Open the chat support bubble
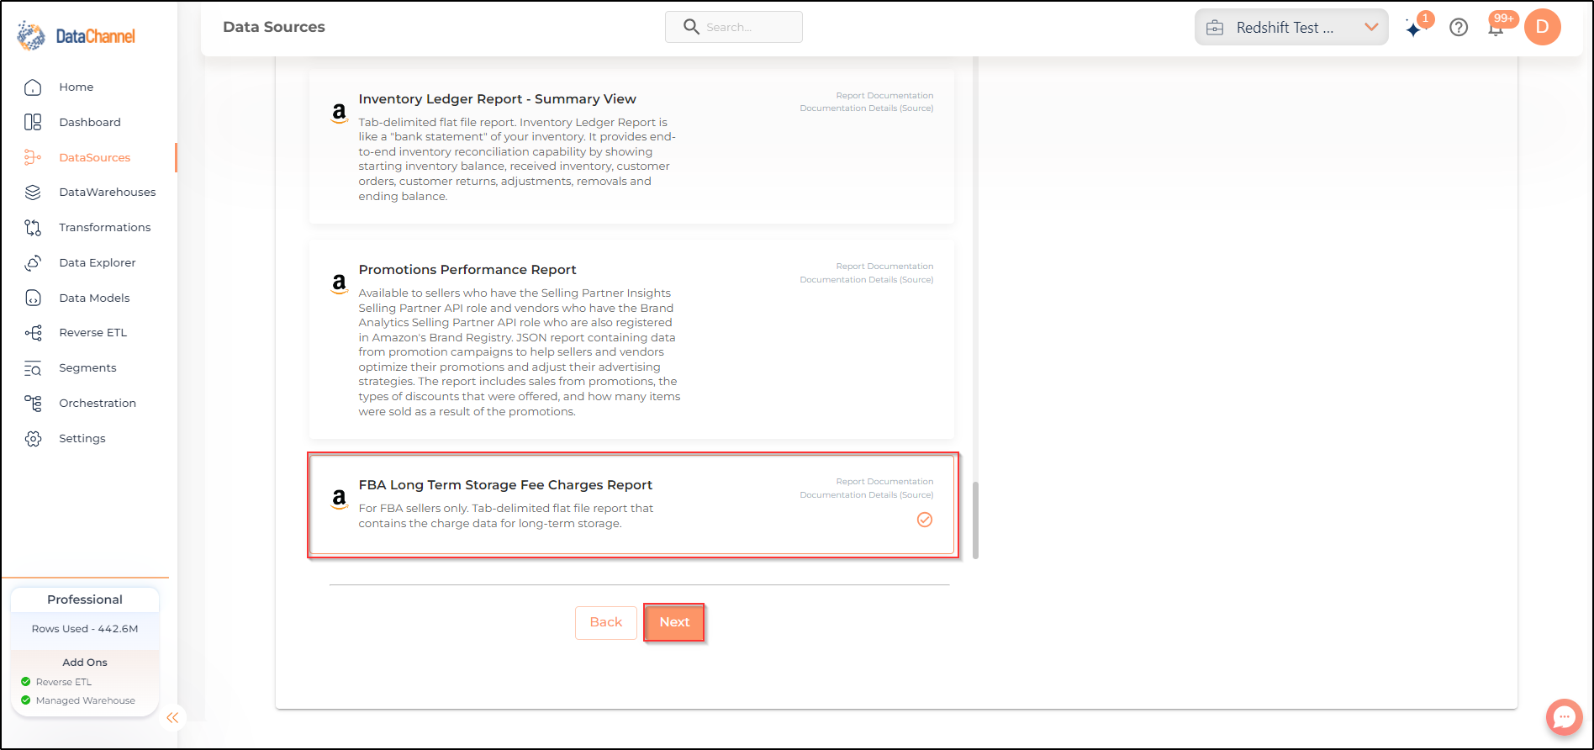This screenshot has height=750, width=1594. click(1565, 717)
